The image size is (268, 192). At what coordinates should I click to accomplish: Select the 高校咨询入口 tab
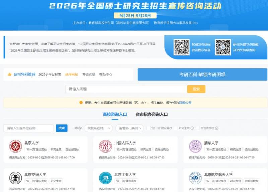pos(115,114)
